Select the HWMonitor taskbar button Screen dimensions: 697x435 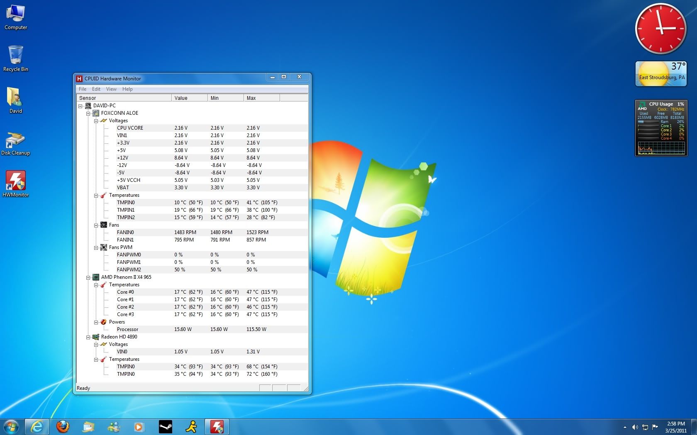pos(217,427)
